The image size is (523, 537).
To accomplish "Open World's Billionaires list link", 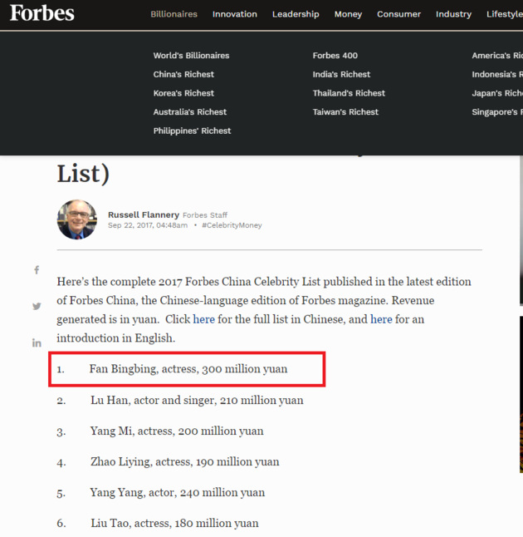I will coord(191,56).
